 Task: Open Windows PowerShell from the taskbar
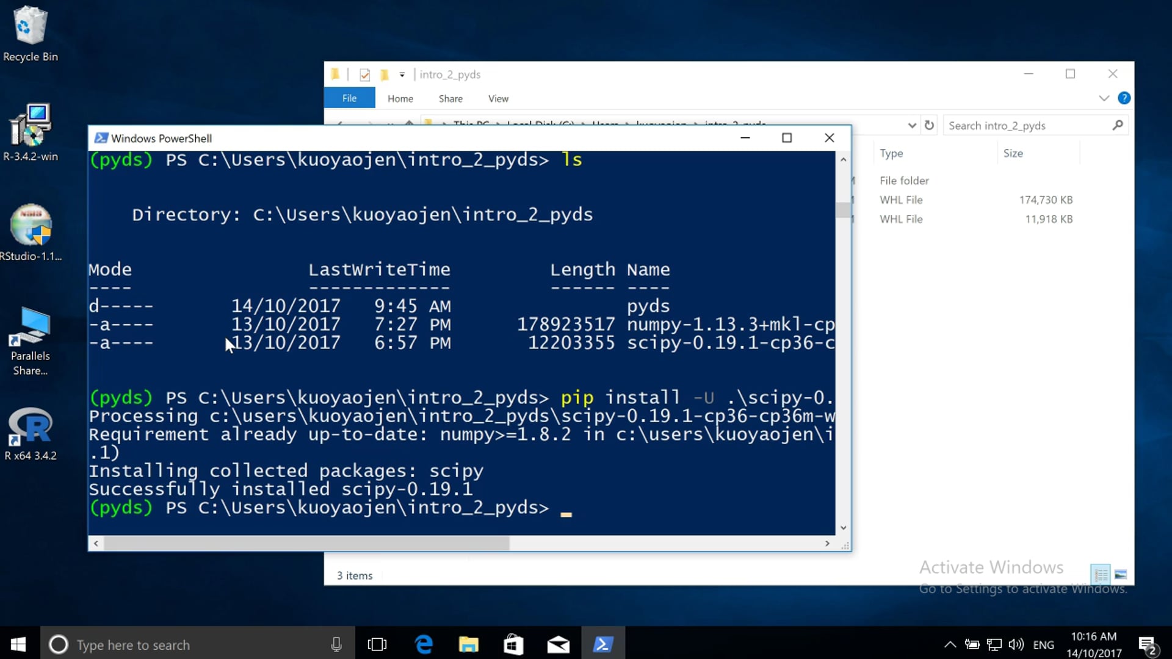[x=603, y=644]
